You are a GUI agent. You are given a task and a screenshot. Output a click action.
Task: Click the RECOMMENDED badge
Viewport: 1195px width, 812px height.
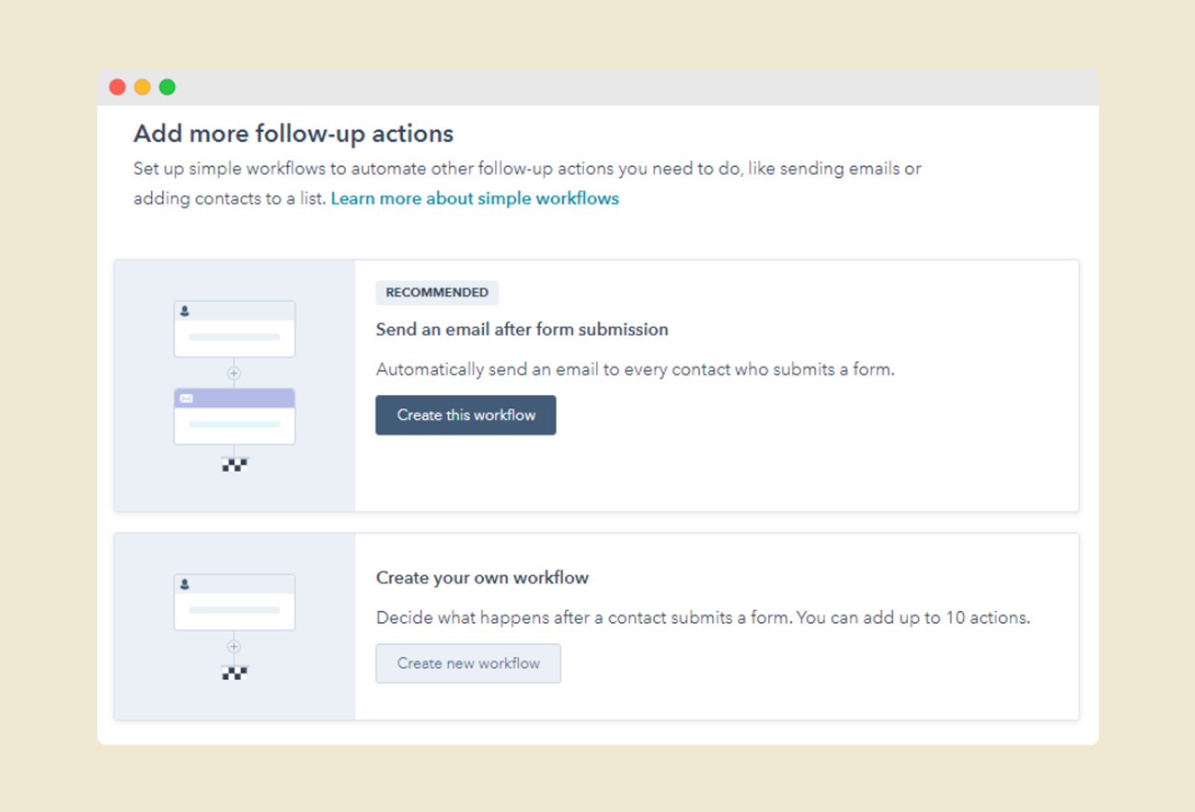(437, 292)
